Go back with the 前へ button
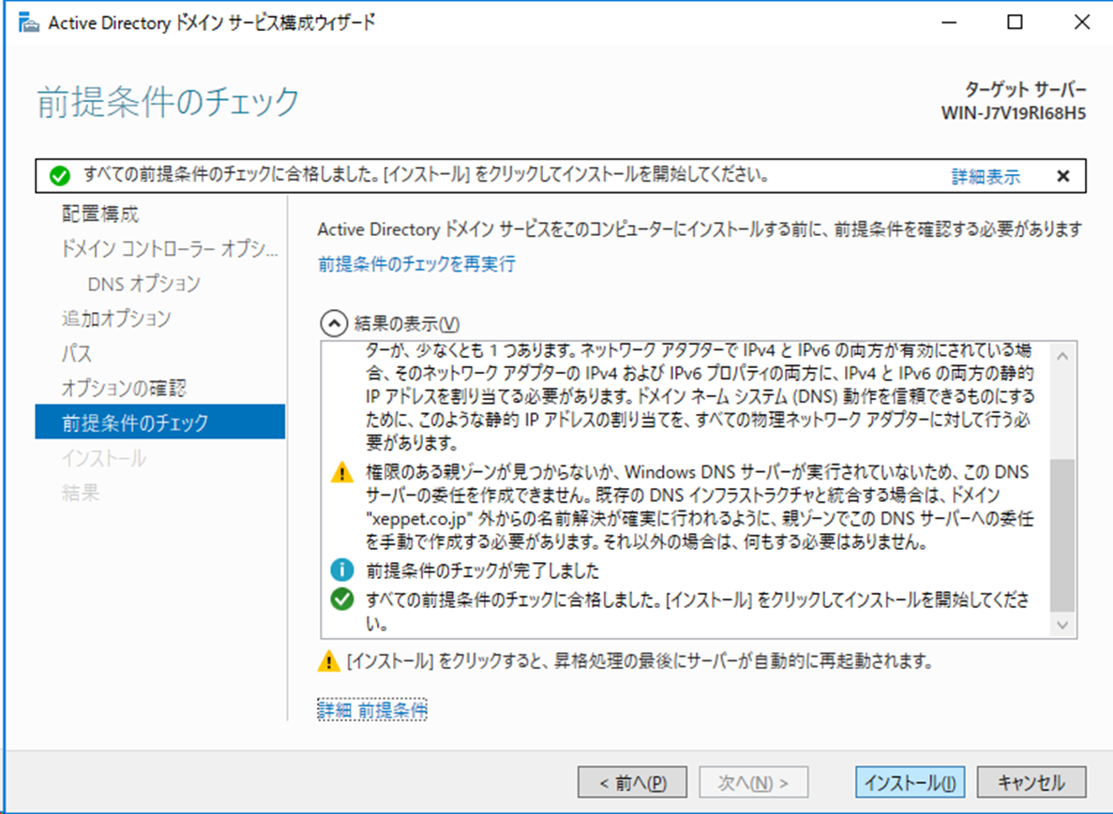The width and height of the screenshot is (1113, 814). click(633, 782)
